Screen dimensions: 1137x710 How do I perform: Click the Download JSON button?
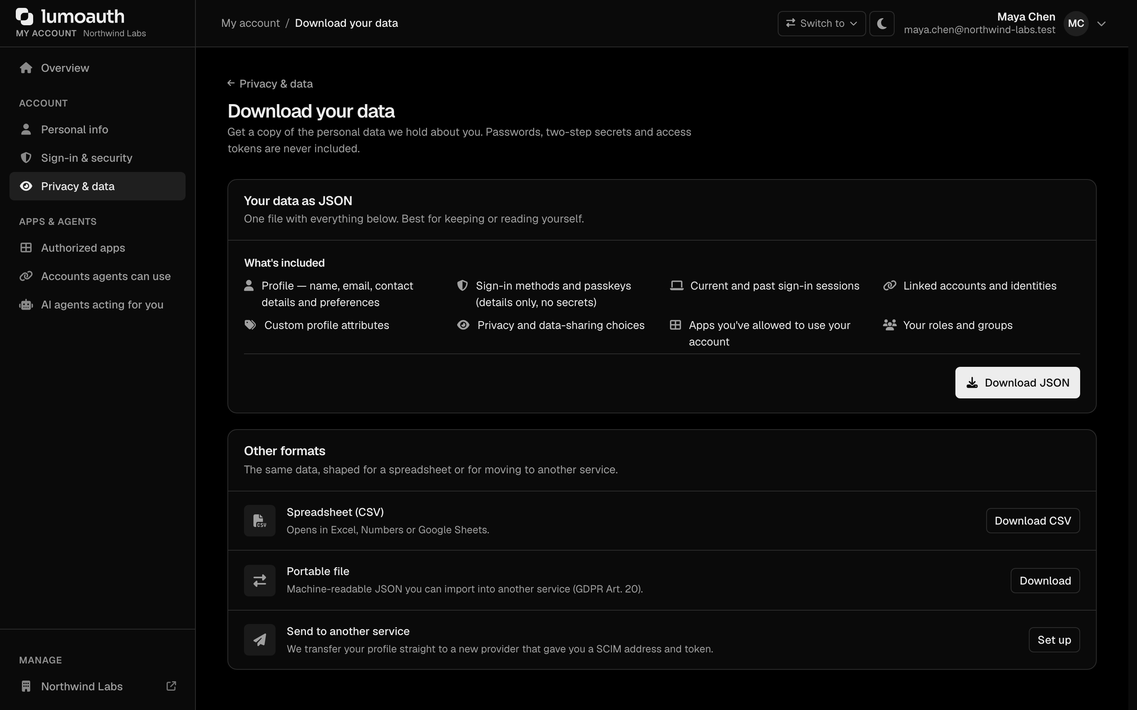coord(1017,383)
